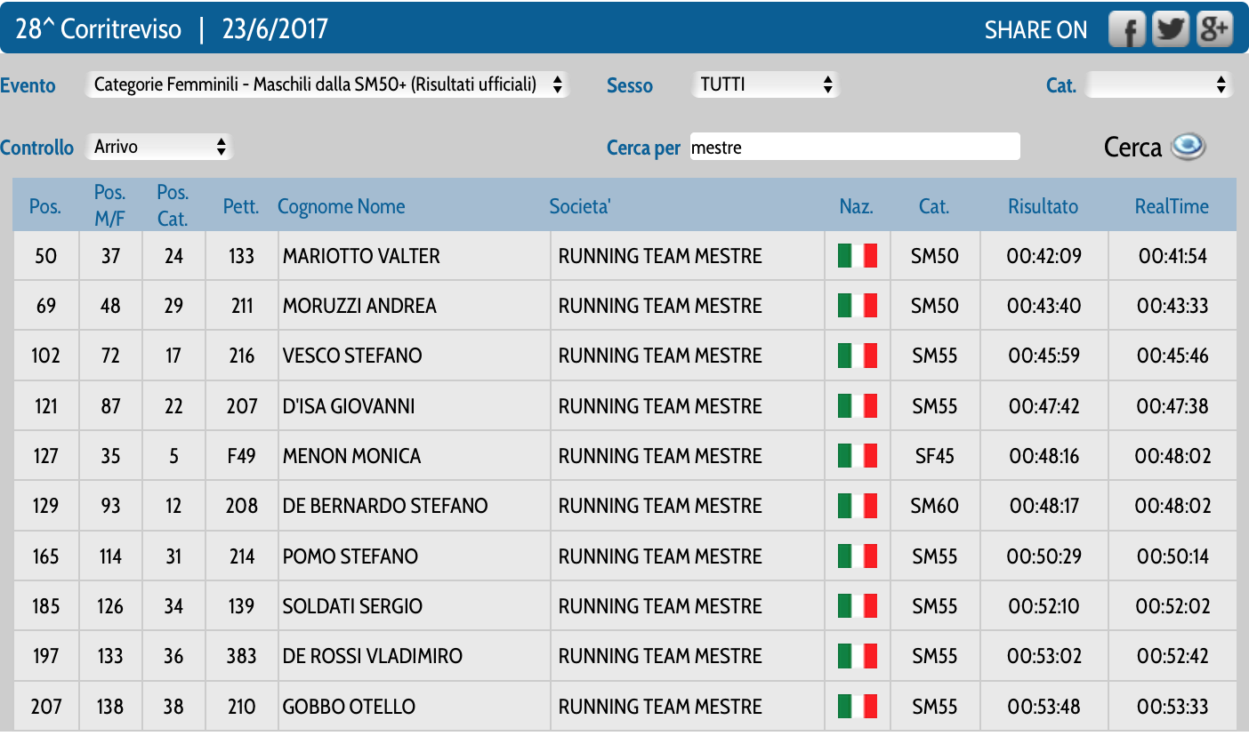Viewport: 1249px width, 736px height.
Task: Open the Sesso TUTTI dropdown
Action: 765,85
